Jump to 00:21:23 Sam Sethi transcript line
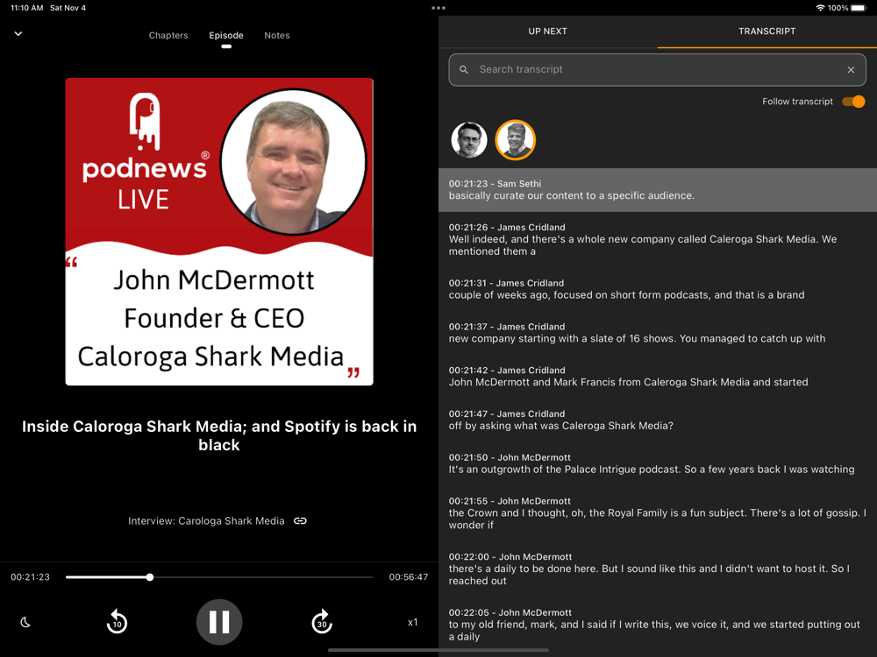Image resolution: width=877 pixels, height=657 pixels. [658, 190]
